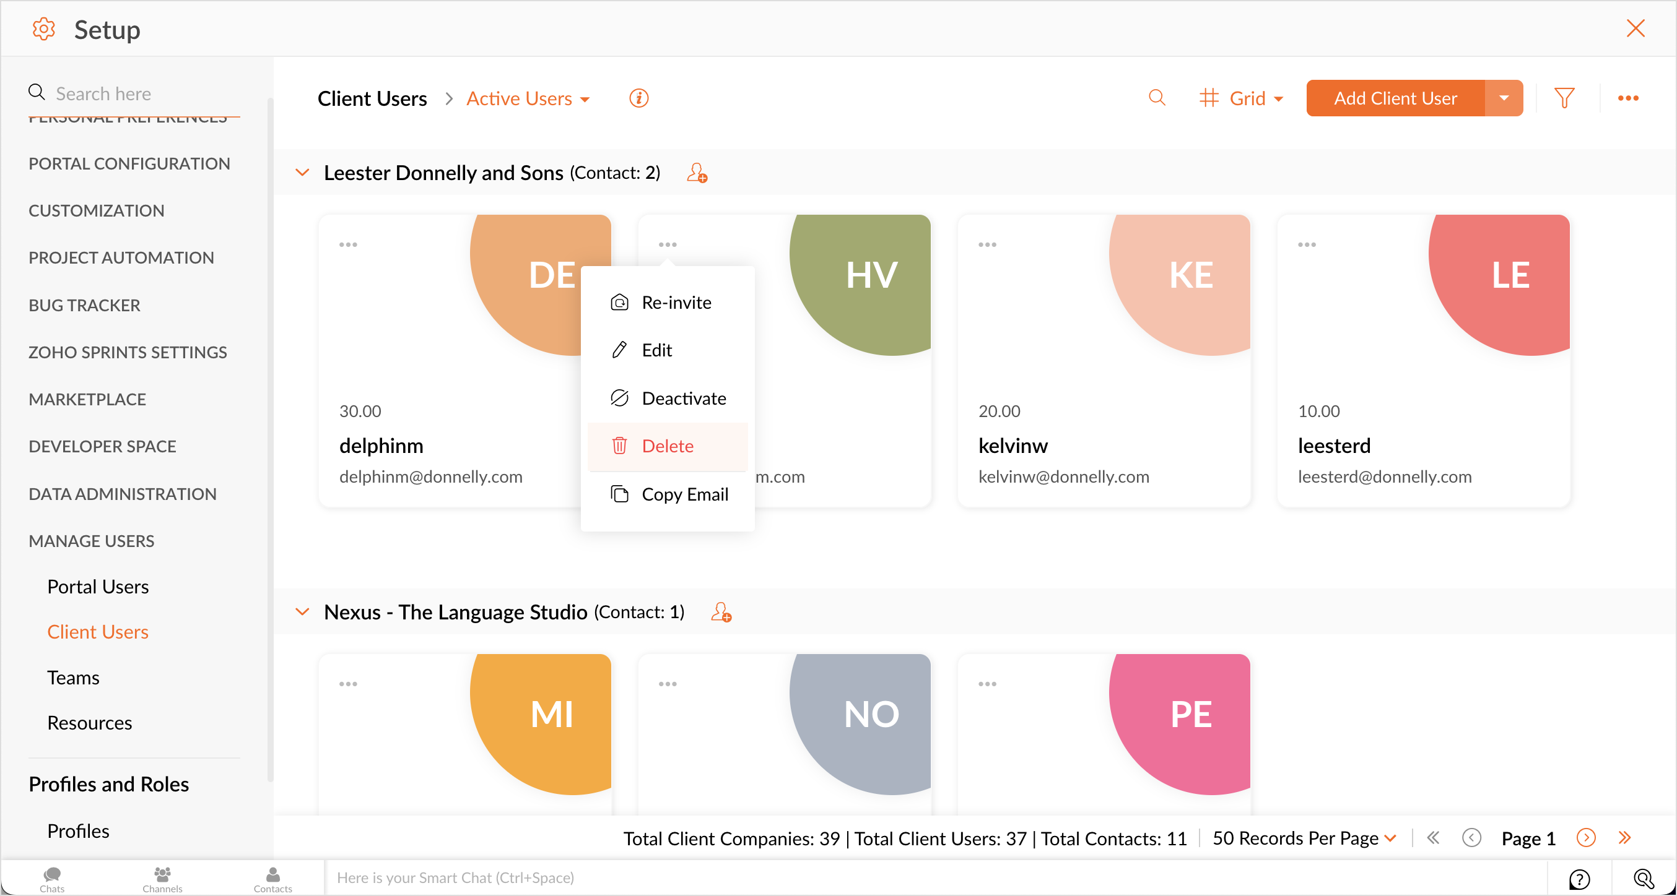Click the Add Client User button
1677x896 pixels.
tap(1395, 98)
